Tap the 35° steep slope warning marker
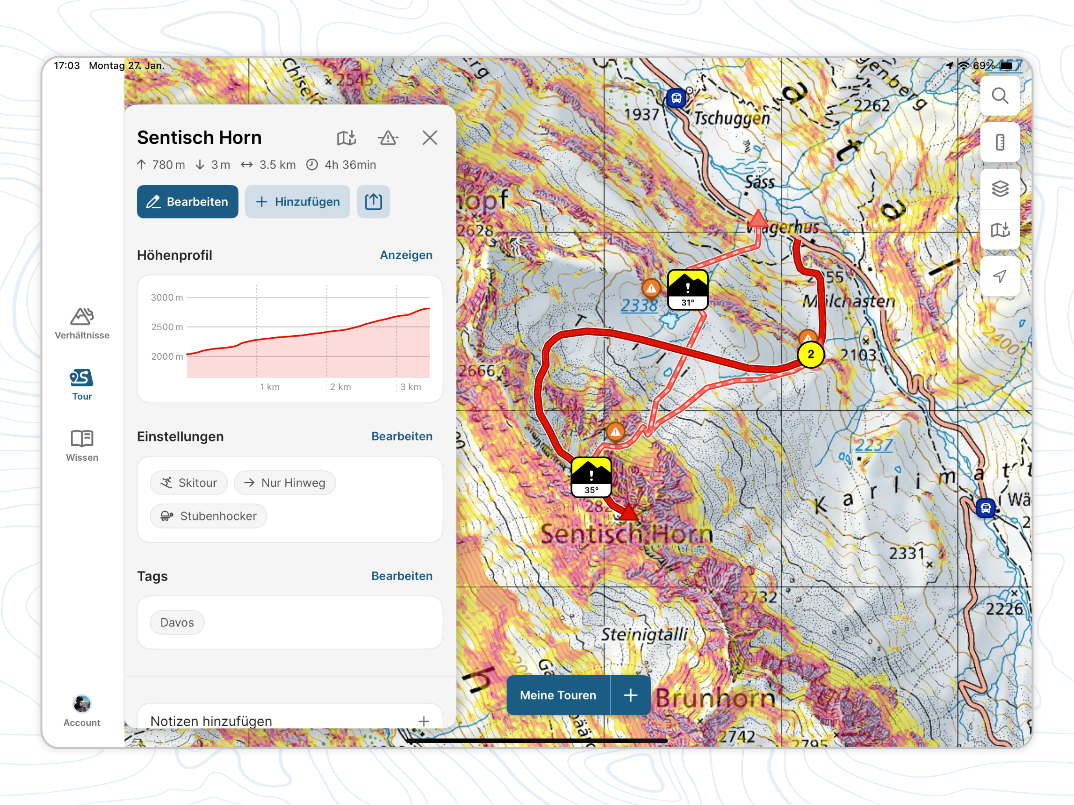This screenshot has width=1074, height=805. click(x=591, y=476)
